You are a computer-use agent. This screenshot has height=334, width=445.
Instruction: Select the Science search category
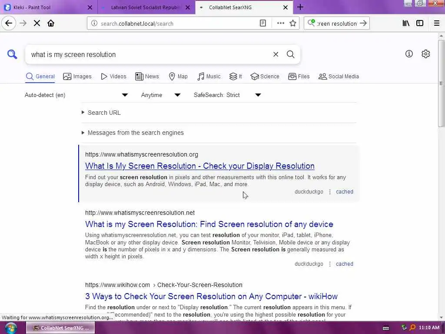(265, 77)
